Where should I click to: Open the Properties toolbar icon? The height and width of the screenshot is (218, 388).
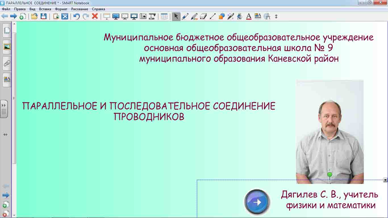pos(258,16)
